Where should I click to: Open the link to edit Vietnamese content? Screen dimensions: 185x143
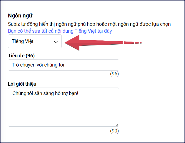tap(60, 31)
